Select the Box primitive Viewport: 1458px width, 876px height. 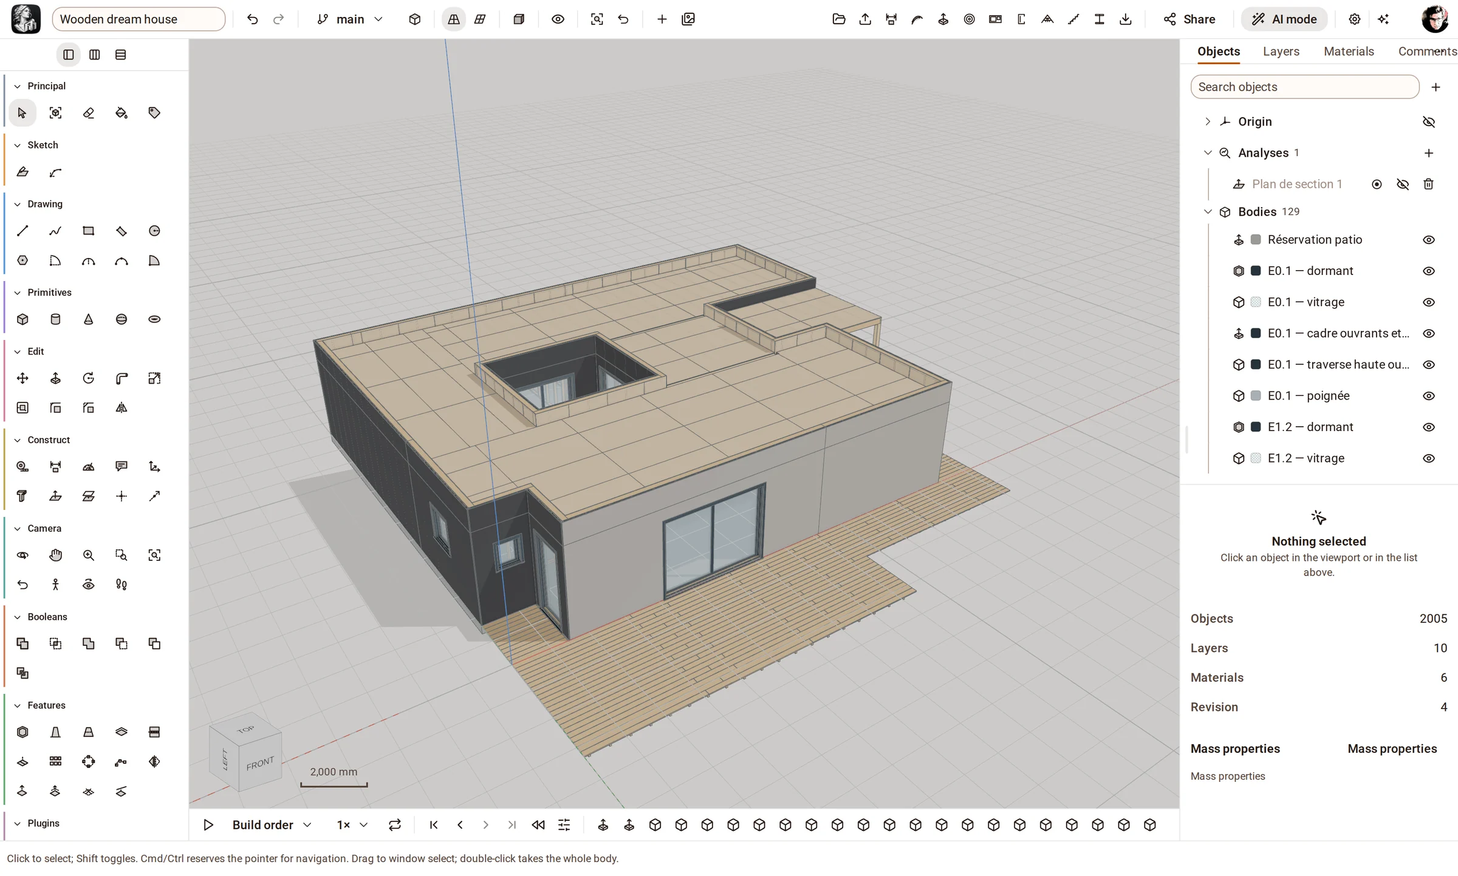[22, 319]
